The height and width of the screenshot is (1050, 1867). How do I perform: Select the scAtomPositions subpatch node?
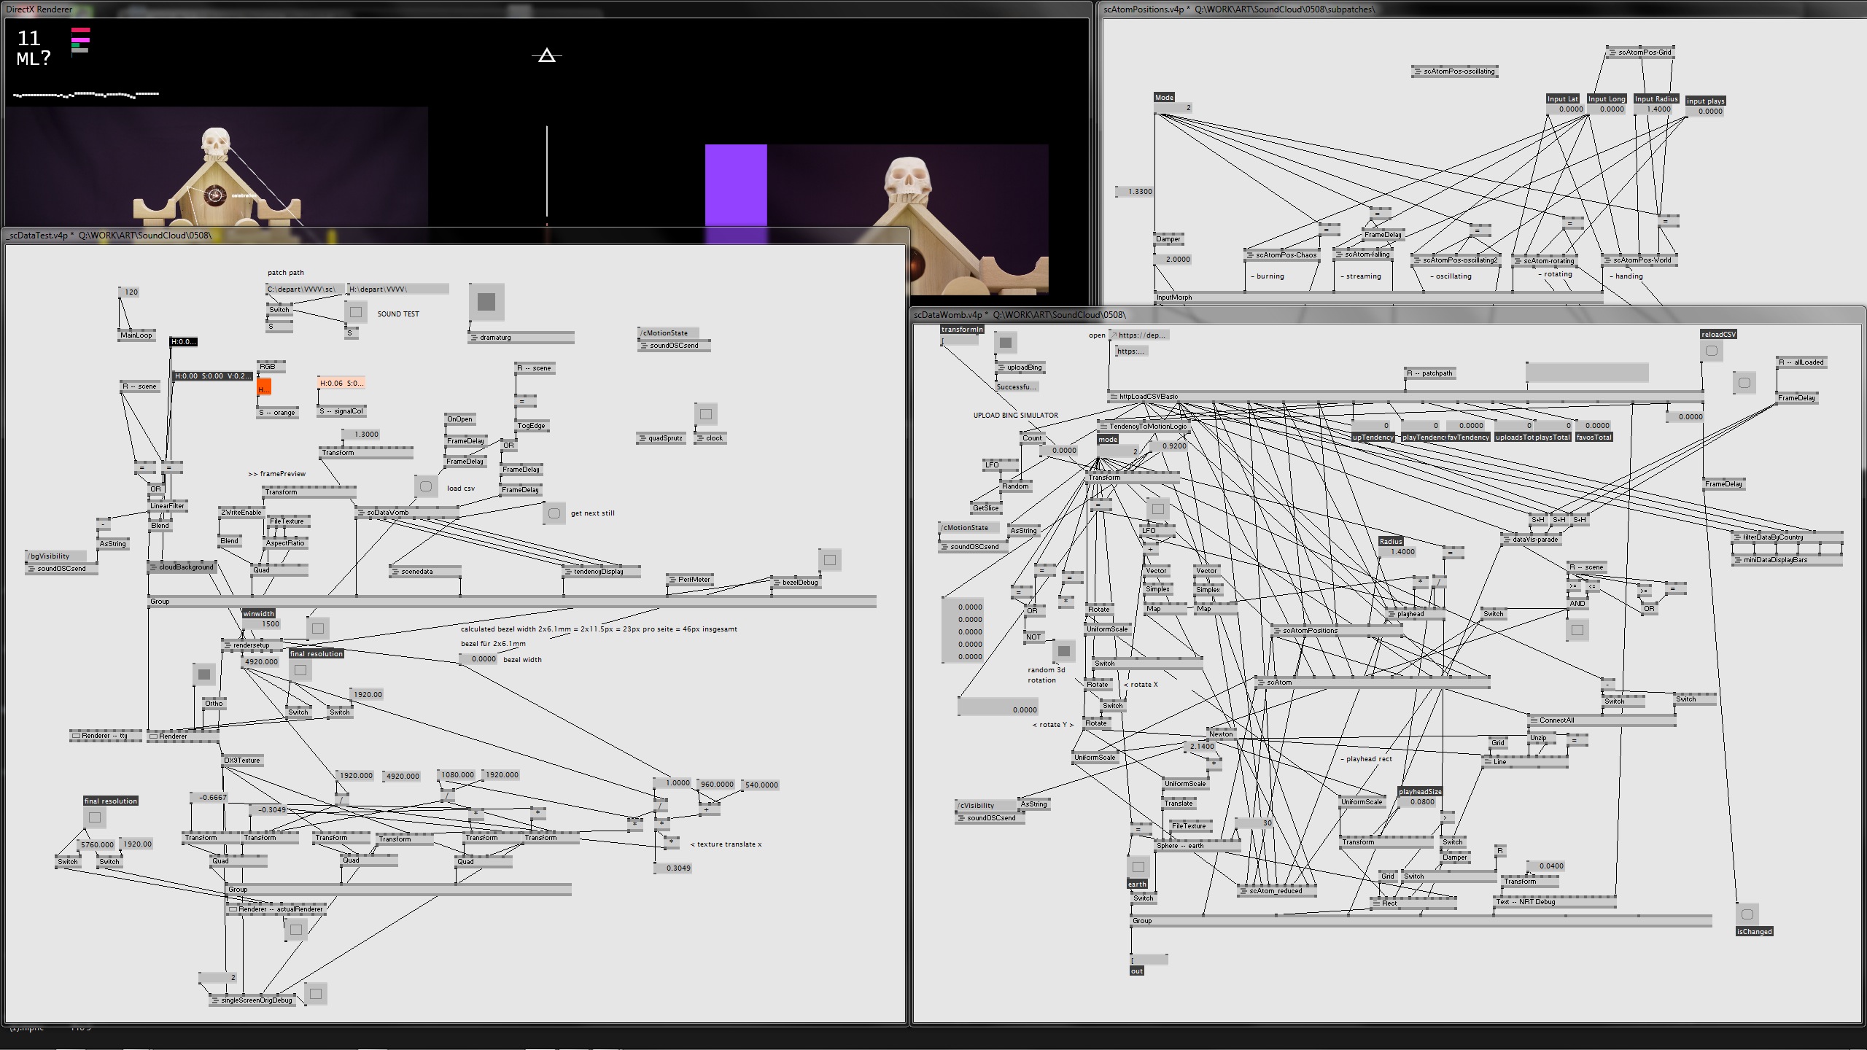[1310, 631]
